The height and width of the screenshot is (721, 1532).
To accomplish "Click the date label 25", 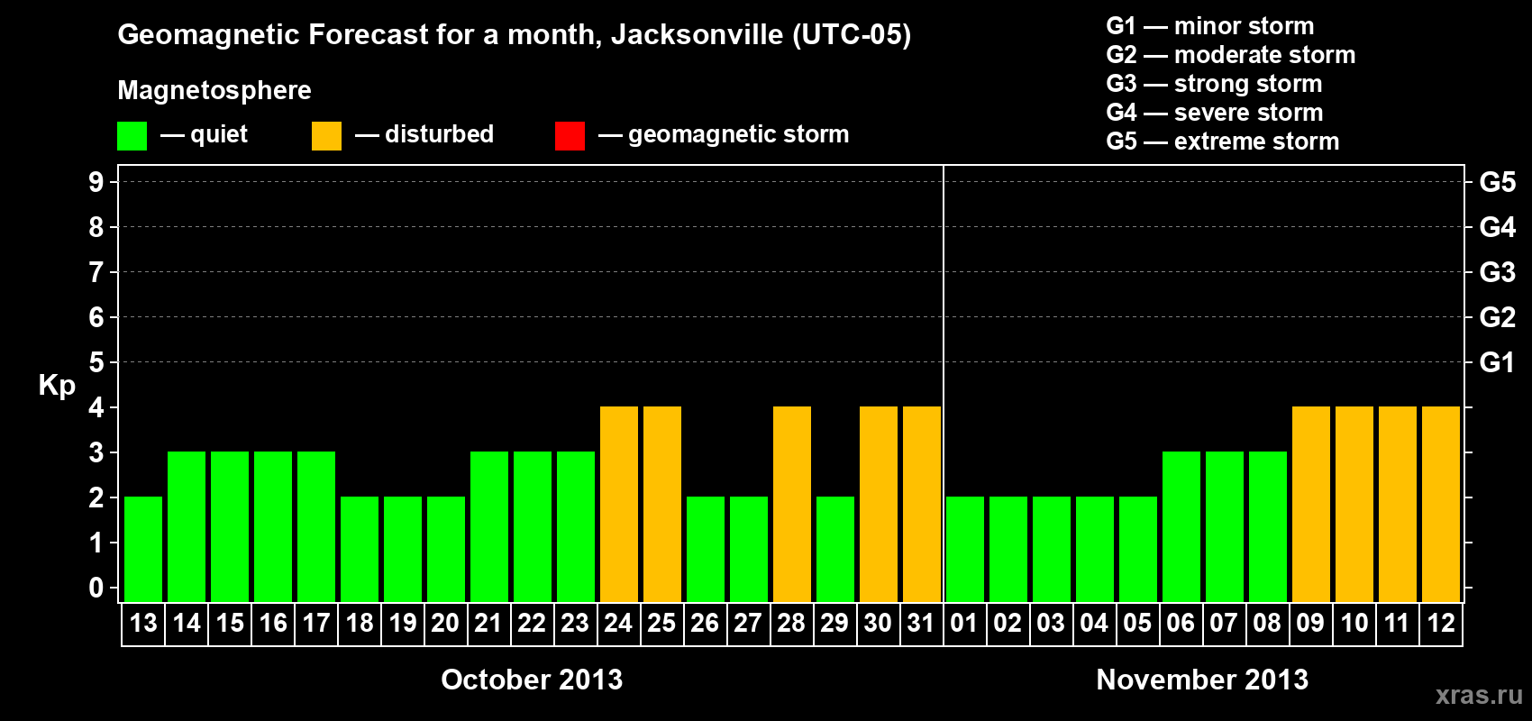I will pyautogui.click(x=661, y=623).
